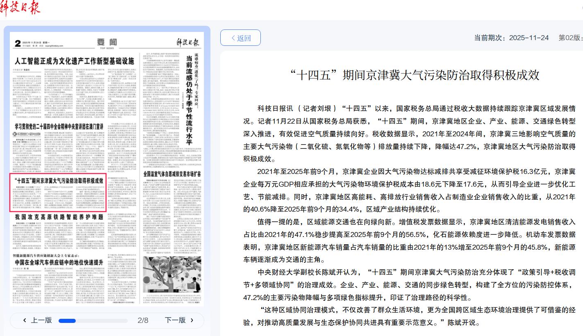Viewport: 583px width, 336px height.
Task: Click the large page number 2 on newspaper
Action: (17, 43)
